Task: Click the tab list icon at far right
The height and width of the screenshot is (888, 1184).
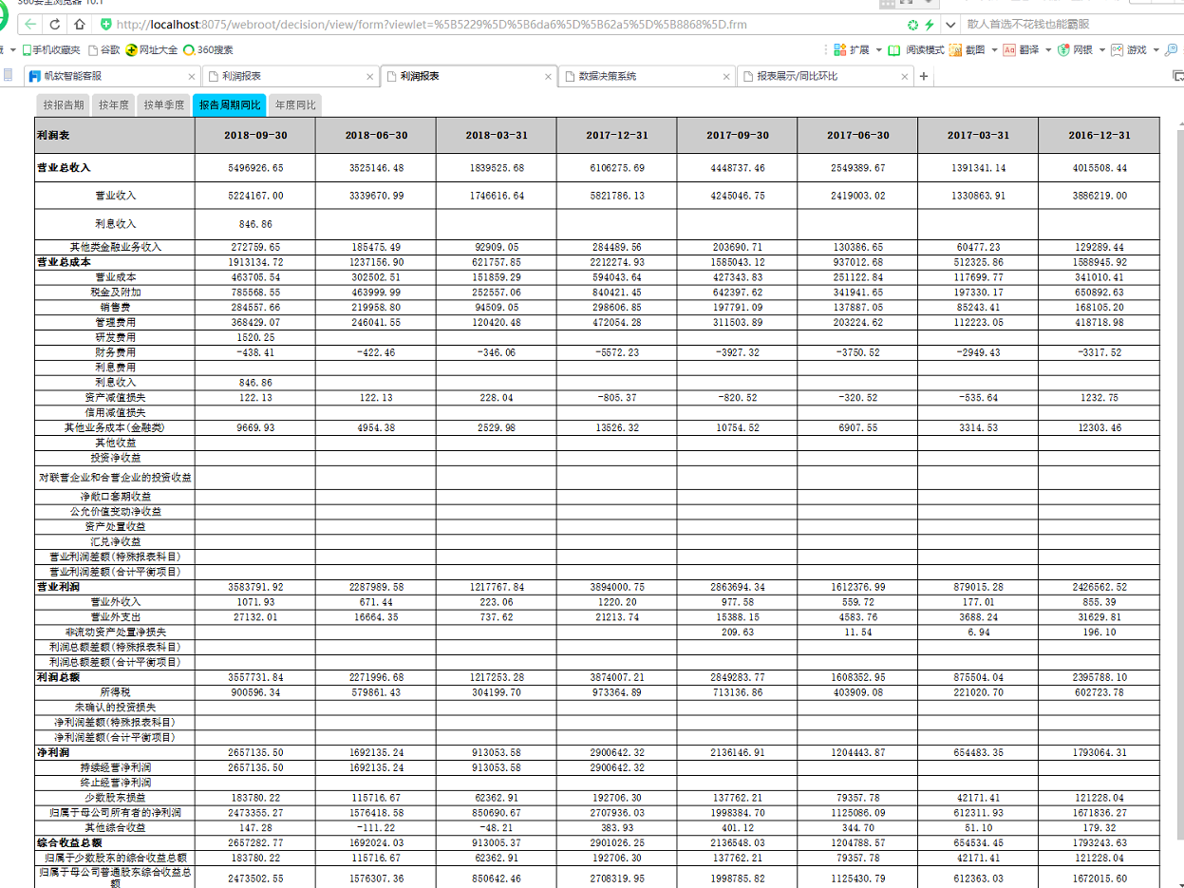Action: click(1178, 76)
